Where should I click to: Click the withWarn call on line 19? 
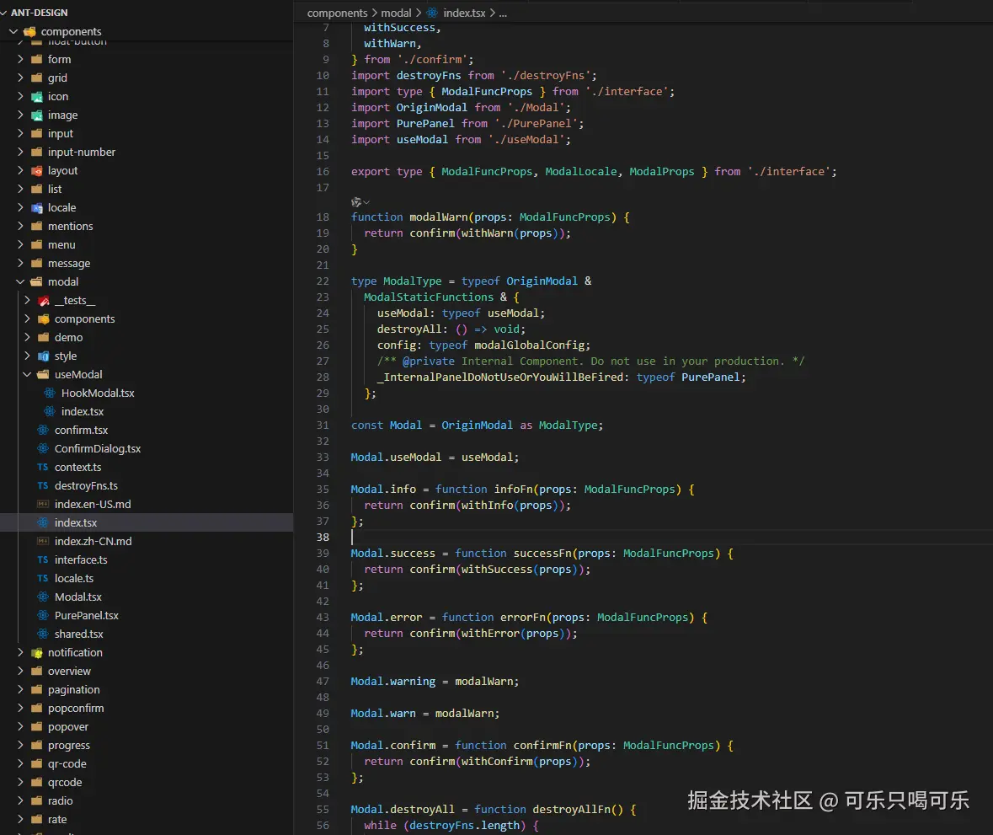click(x=486, y=233)
